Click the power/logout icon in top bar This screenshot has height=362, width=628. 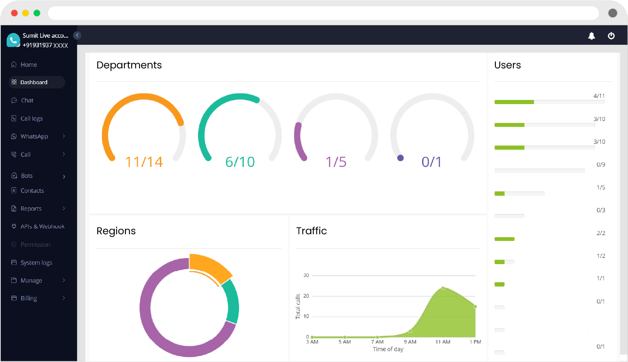pyautogui.click(x=611, y=36)
